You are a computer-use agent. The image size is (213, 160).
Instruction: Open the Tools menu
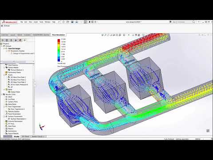[41, 22]
